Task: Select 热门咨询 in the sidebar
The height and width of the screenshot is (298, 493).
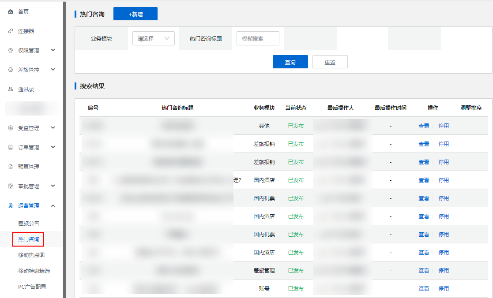Action: click(x=29, y=239)
